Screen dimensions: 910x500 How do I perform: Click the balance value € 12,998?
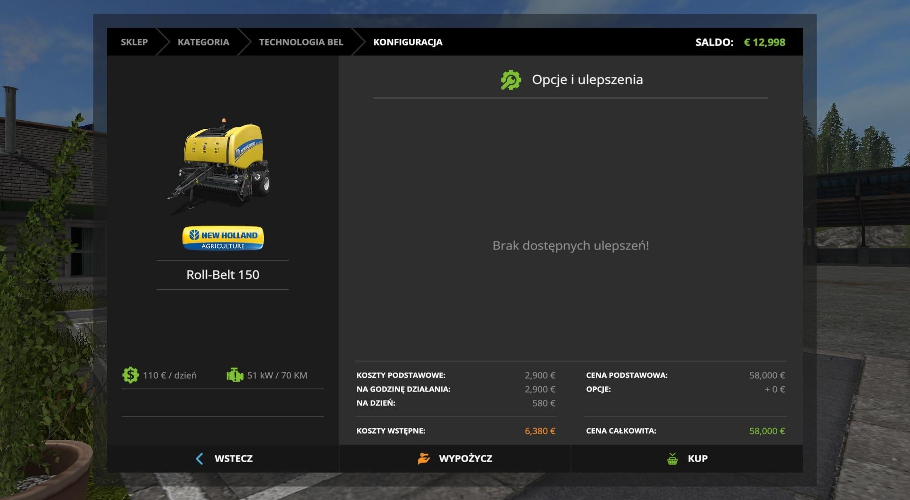pyautogui.click(x=764, y=42)
